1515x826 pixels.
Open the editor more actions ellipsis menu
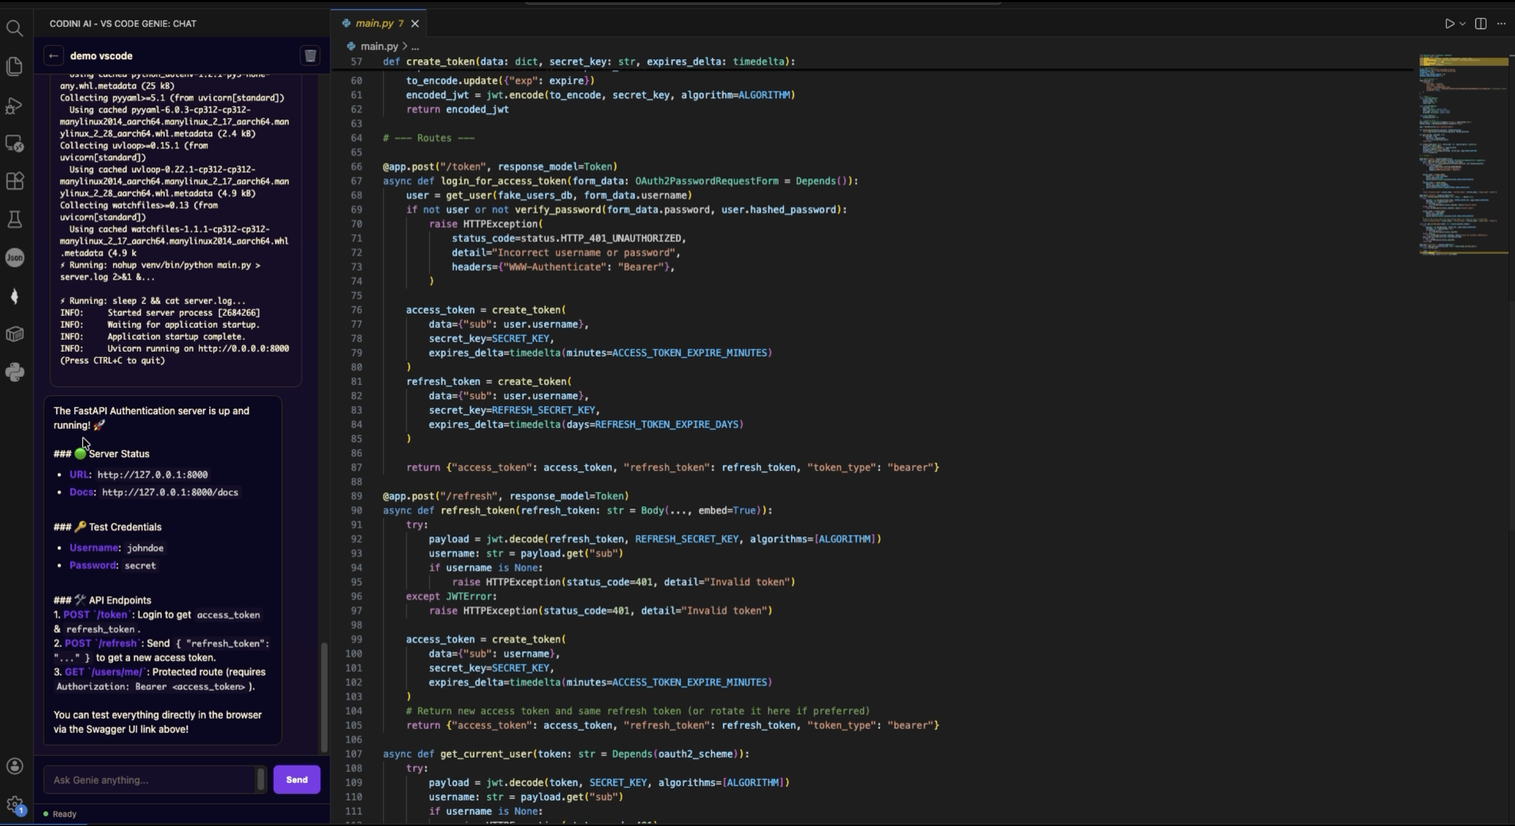[x=1501, y=24]
